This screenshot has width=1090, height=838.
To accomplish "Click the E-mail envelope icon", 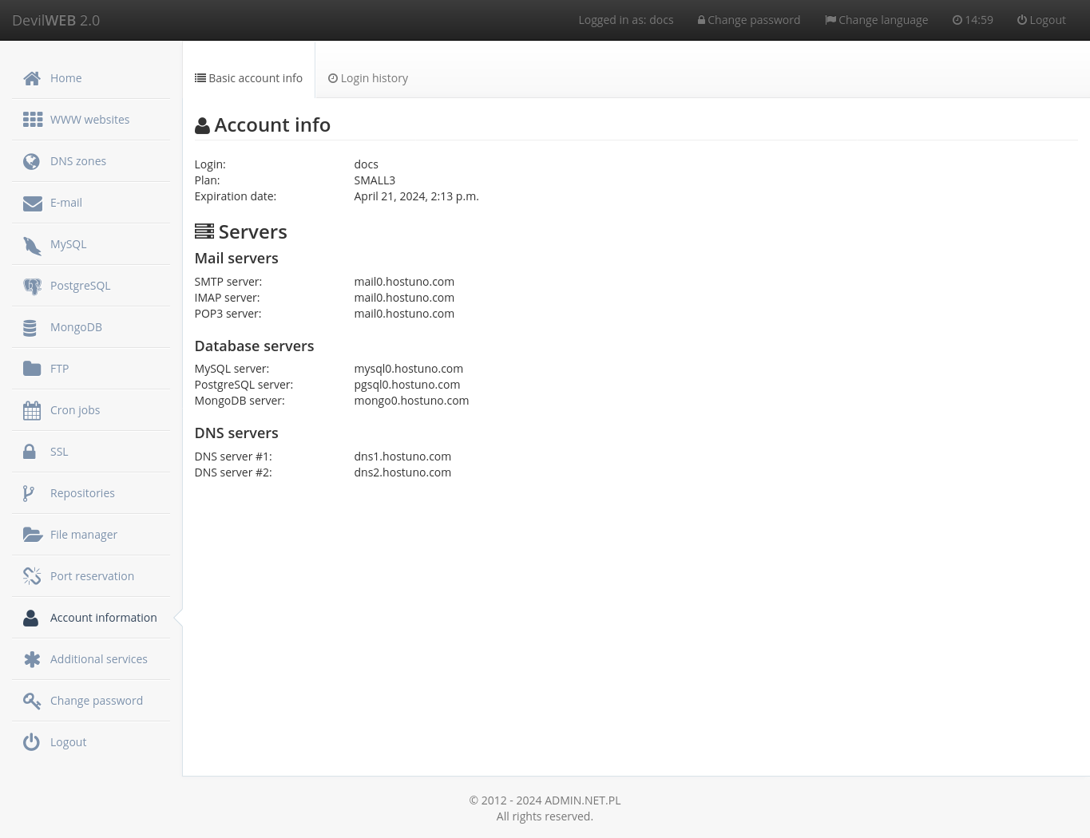I will (x=32, y=204).
